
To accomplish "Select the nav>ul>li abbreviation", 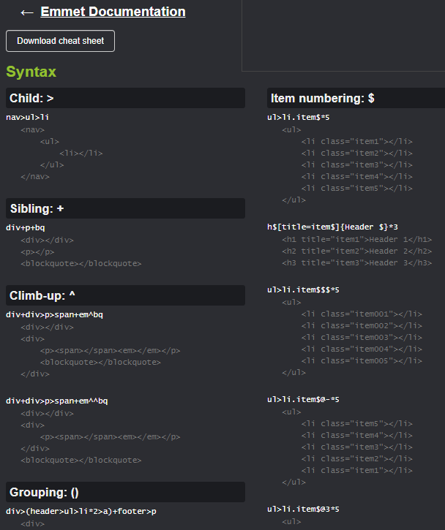I will coord(27,117).
